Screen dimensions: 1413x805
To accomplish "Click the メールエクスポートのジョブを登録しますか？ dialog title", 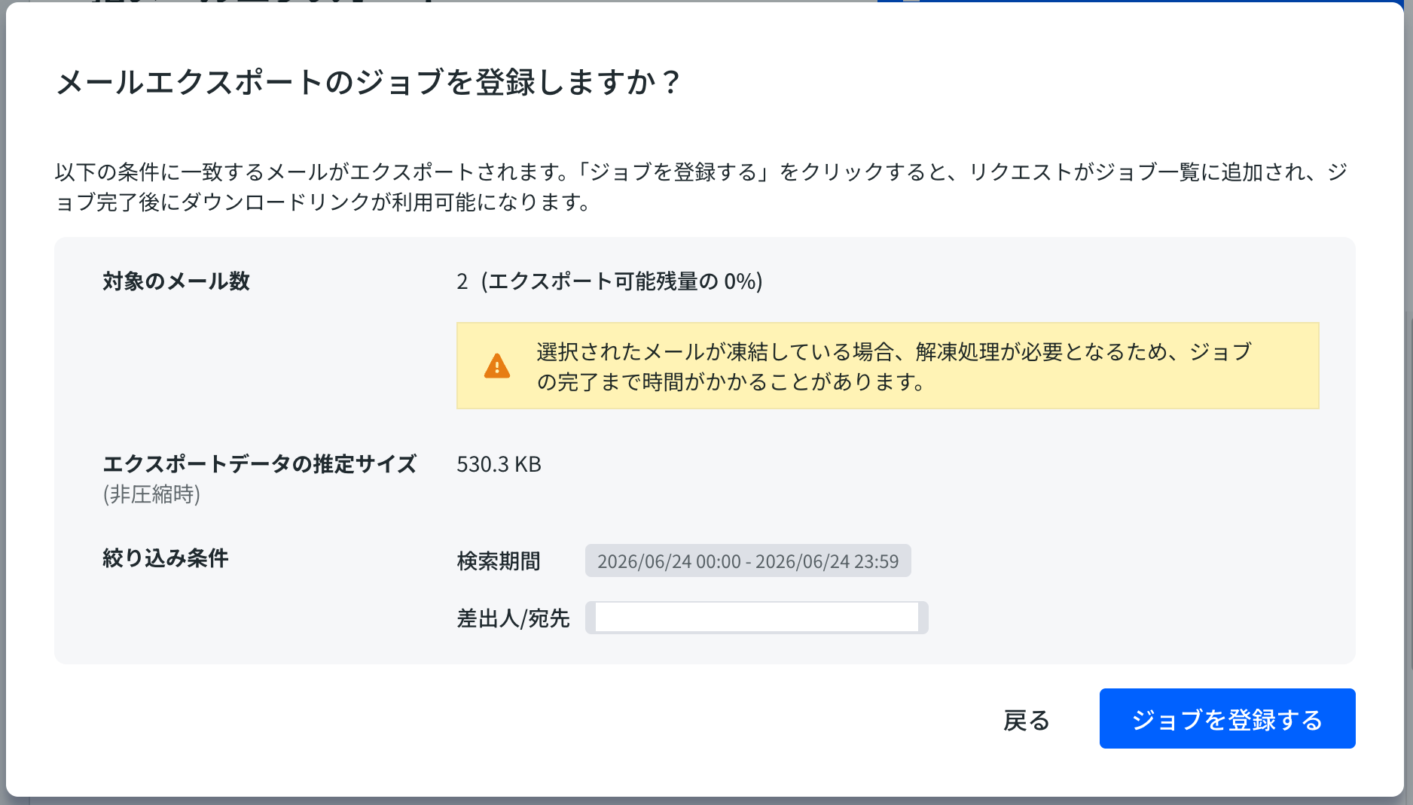I will click(x=369, y=82).
